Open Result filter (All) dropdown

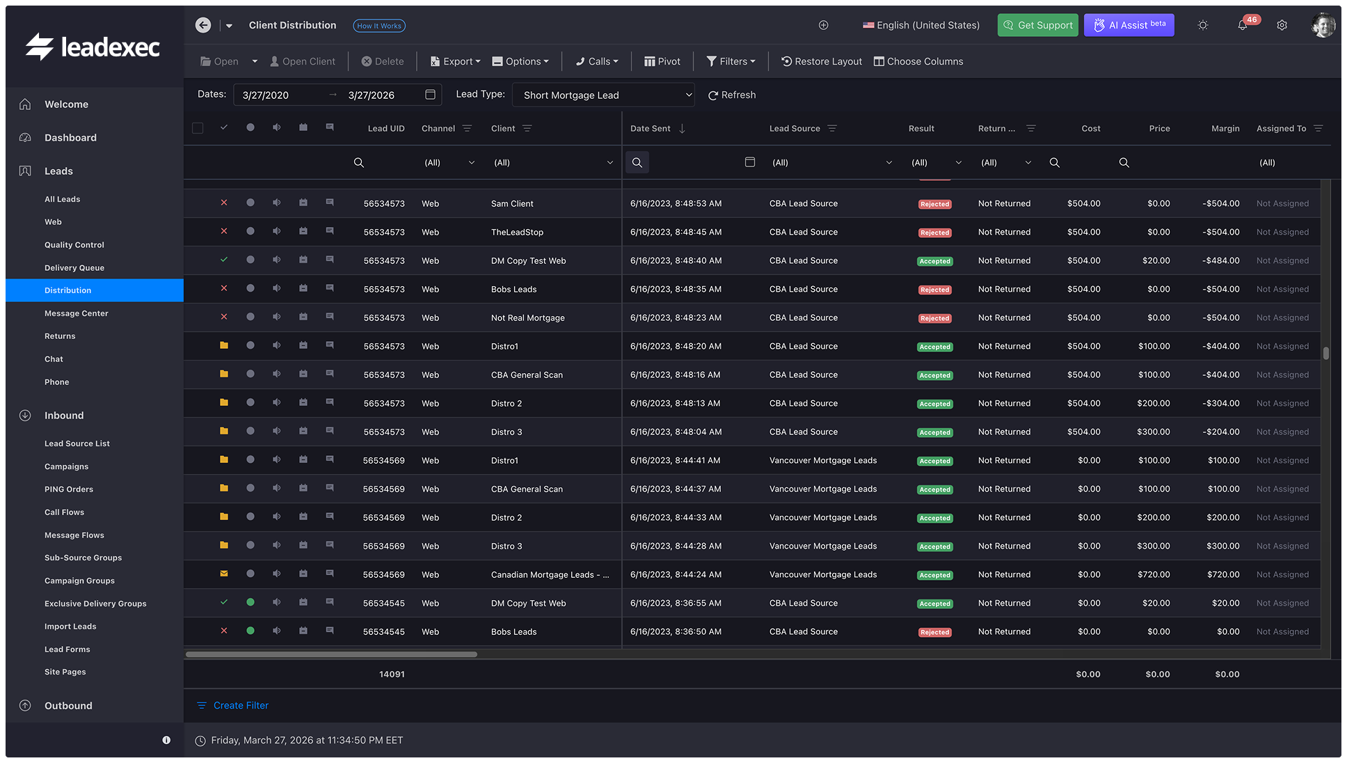tap(936, 162)
